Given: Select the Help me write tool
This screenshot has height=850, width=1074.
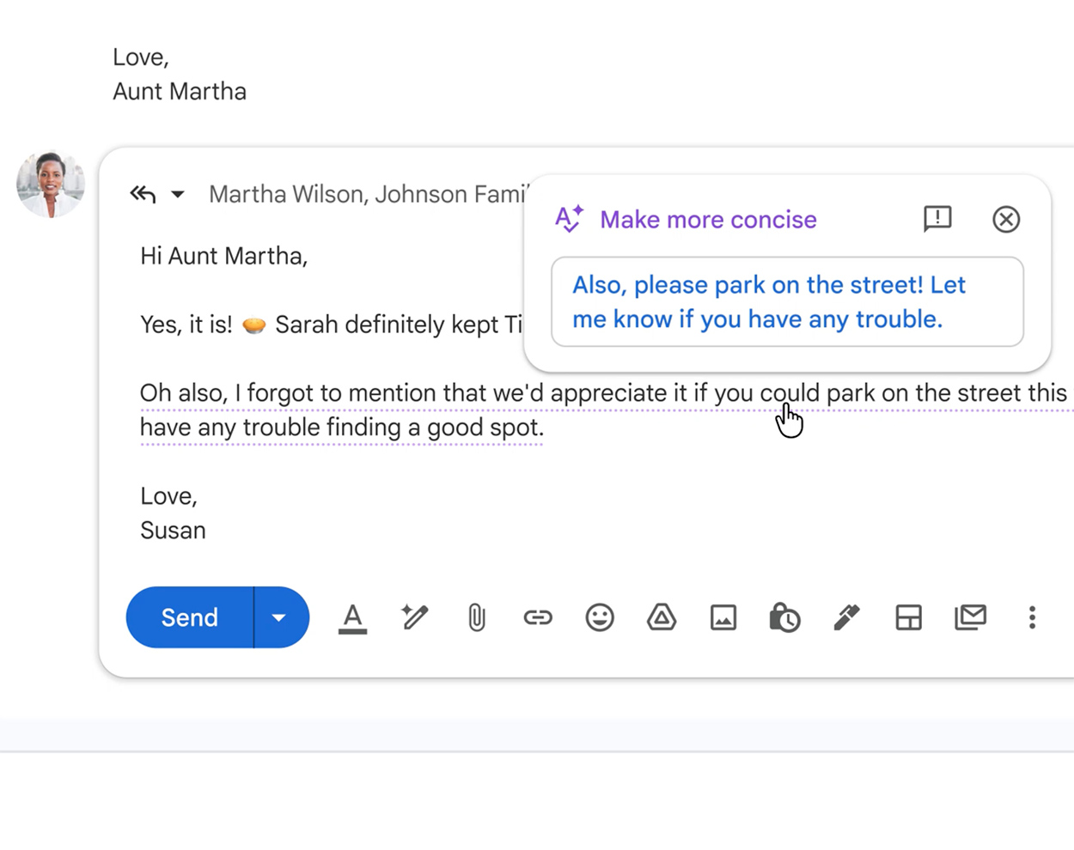Looking at the screenshot, I should (414, 617).
